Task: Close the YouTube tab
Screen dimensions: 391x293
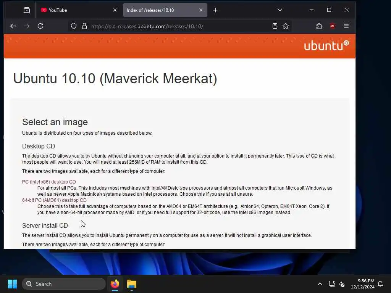Action: [x=115, y=10]
